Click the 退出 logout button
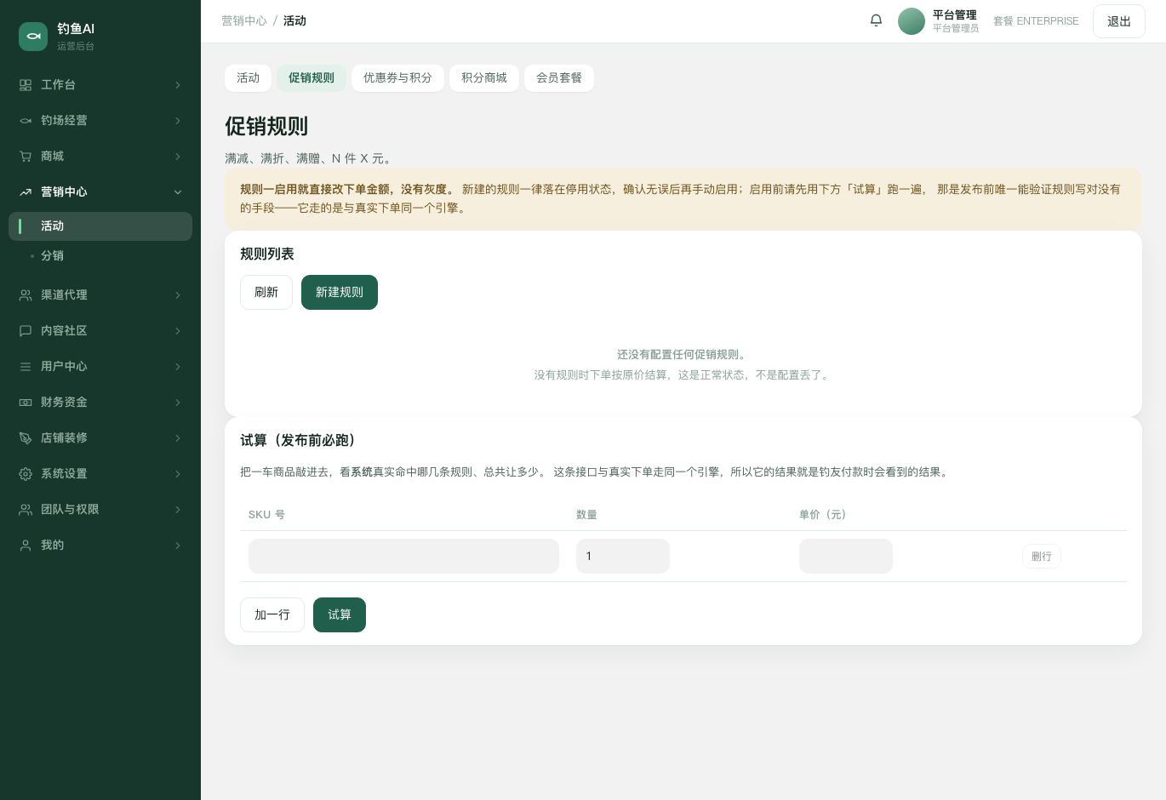 (1119, 21)
